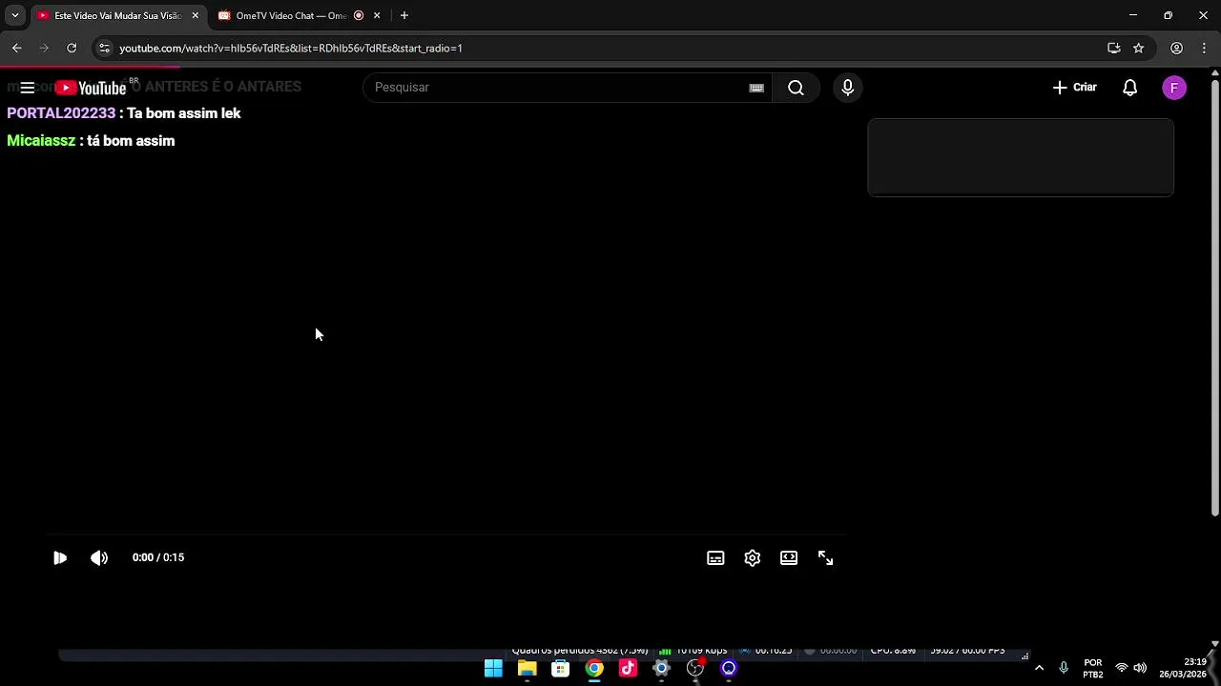
Task: Switch to the OmeTV Video Chat tab
Action: point(291,15)
